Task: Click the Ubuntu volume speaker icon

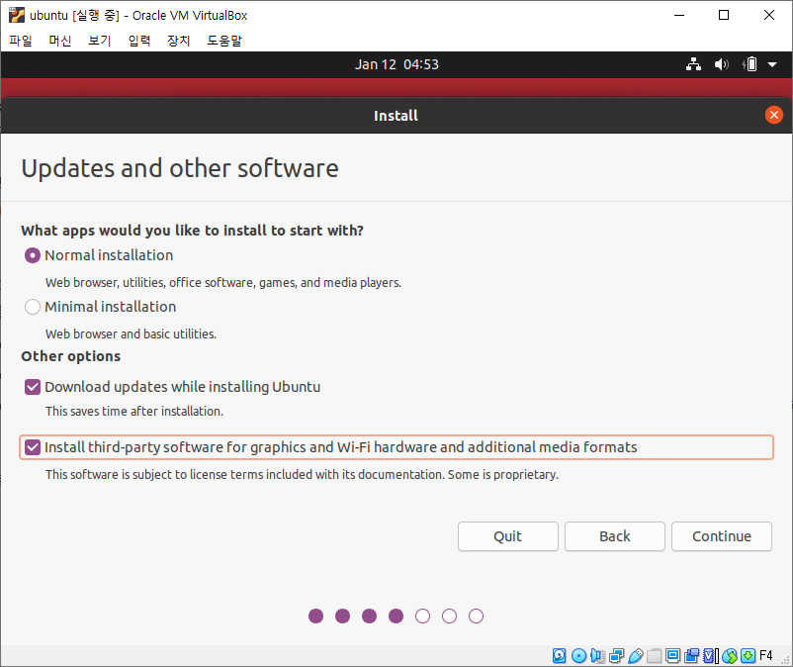Action: [x=721, y=64]
